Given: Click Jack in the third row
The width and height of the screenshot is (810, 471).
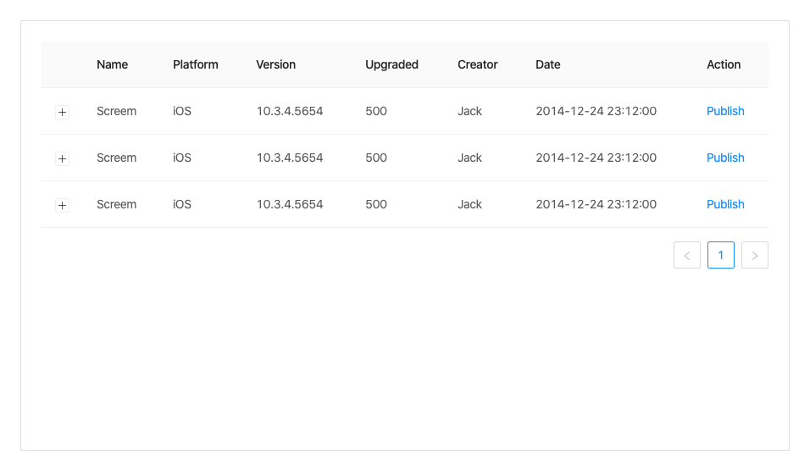Looking at the screenshot, I should point(469,204).
